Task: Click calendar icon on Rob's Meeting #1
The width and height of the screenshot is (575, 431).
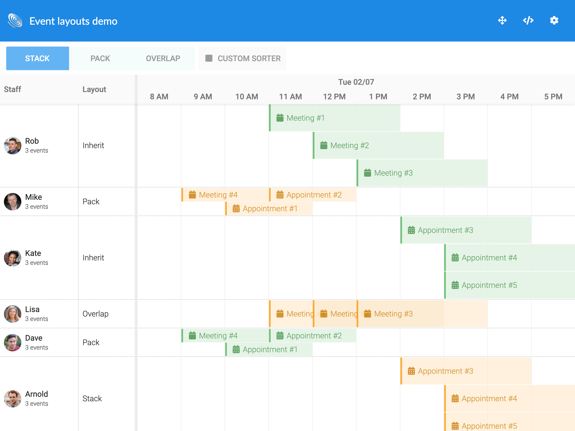Action: point(280,118)
